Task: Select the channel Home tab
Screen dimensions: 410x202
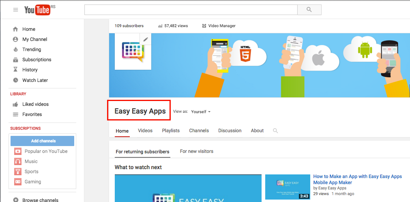Action: pyautogui.click(x=122, y=131)
